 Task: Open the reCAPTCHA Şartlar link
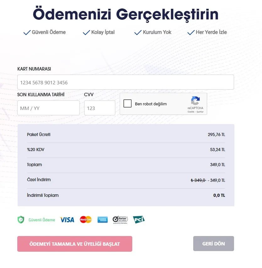click(200, 112)
